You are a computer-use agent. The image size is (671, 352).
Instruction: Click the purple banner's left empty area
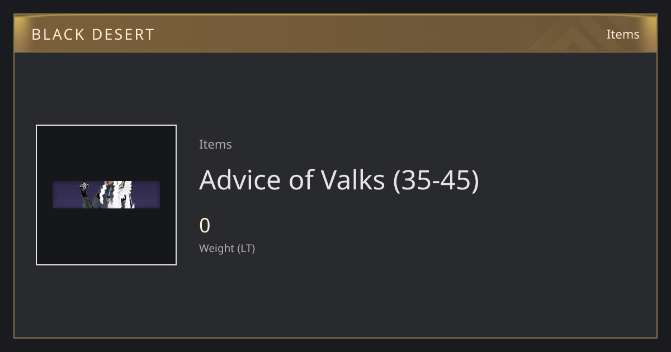coord(66,195)
